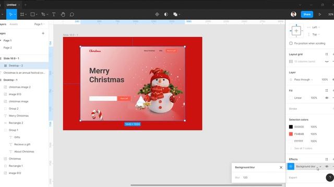The width and height of the screenshot is (334, 187).
Task: Select the Hand tool
Action: [63, 15]
